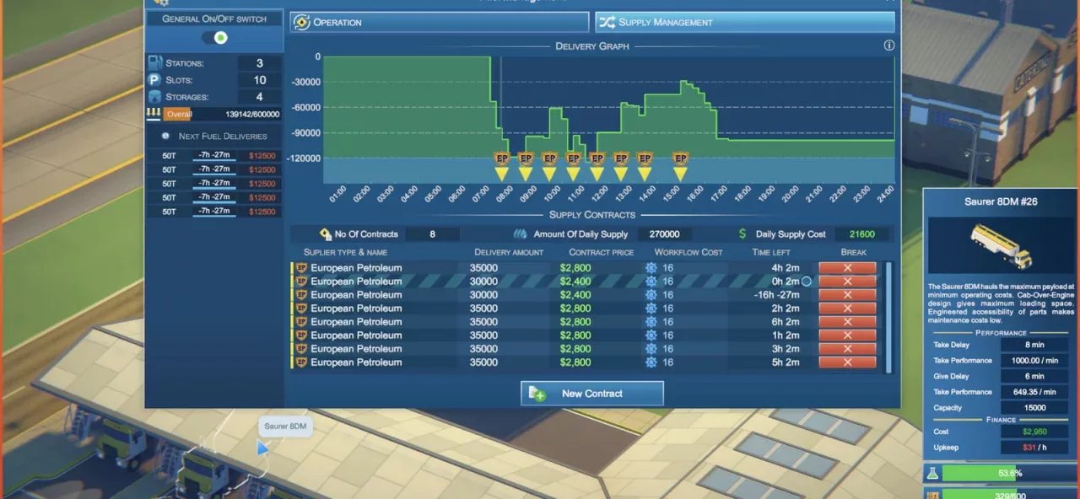Break the contract with 5h 2m left
Screen dimensions: 1080x499
pyautogui.click(x=847, y=362)
